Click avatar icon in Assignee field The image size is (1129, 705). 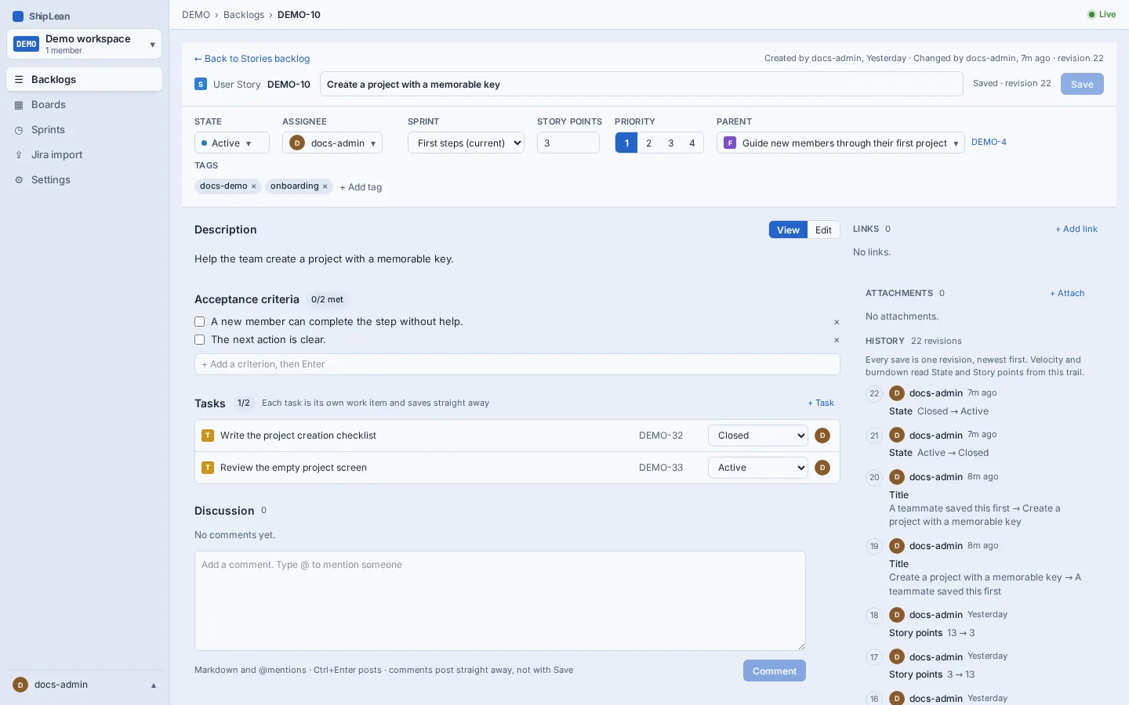click(x=297, y=143)
